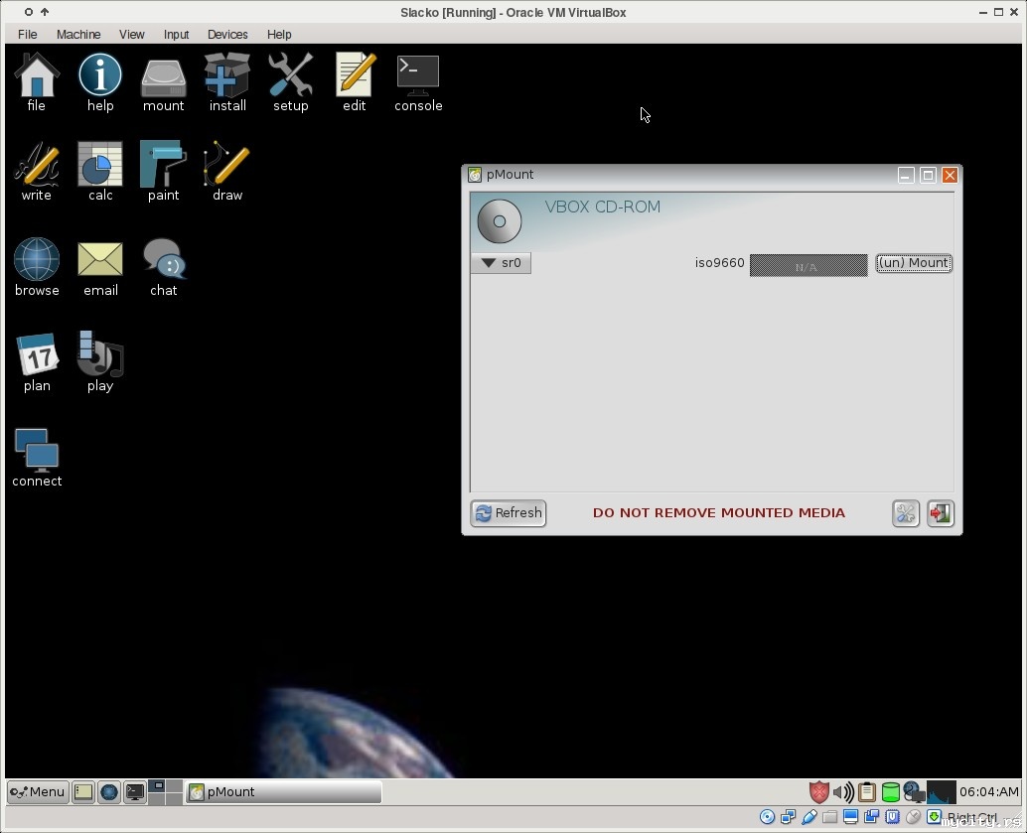Minimize the pMount window
The width and height of the screenshot is (1027, 833).
pyautogui.click(x=906, y=175)
